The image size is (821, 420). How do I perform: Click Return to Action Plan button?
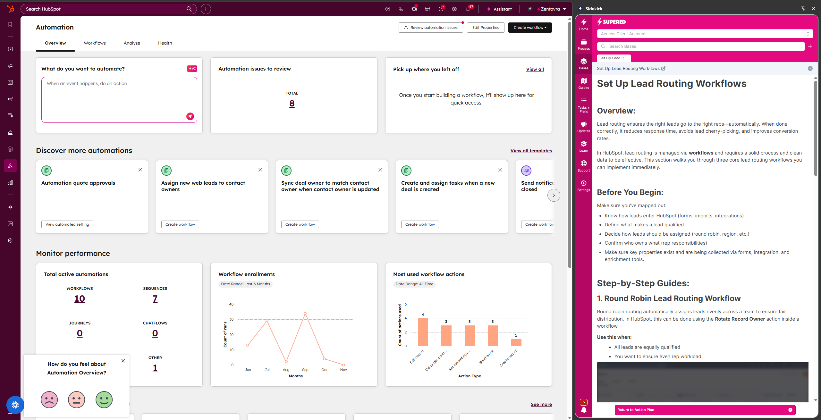[x=705, y=410]
